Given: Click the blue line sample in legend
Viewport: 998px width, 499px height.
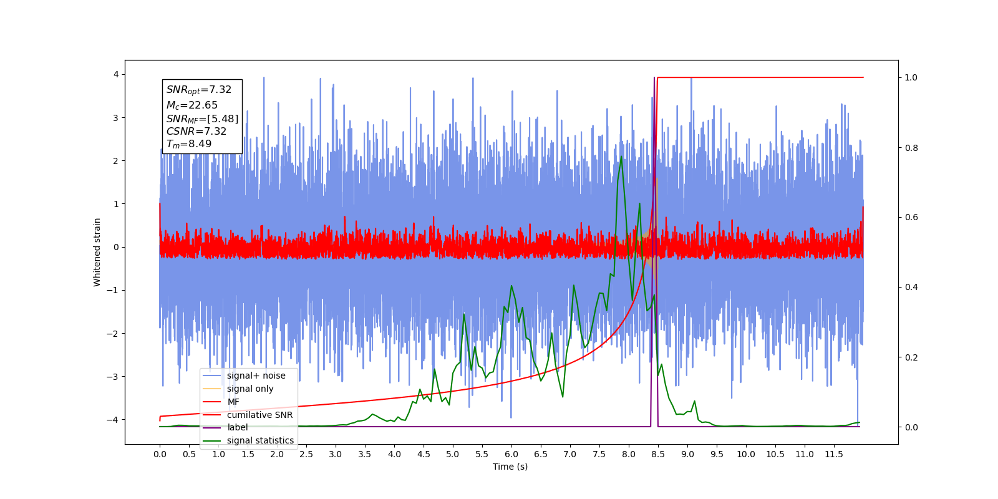Looking at the screenshot, I should (x=213, y=375).
